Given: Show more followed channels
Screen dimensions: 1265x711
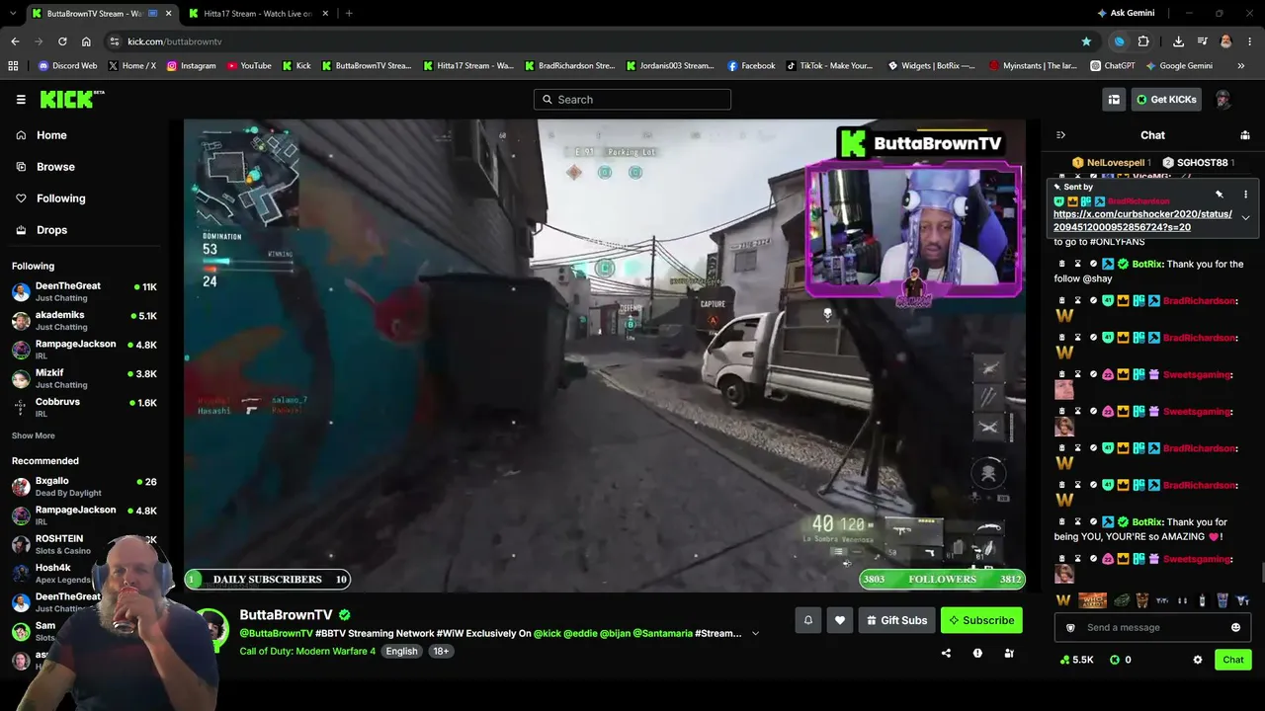Looking at the screenshot, I should (x=34, y=435).
